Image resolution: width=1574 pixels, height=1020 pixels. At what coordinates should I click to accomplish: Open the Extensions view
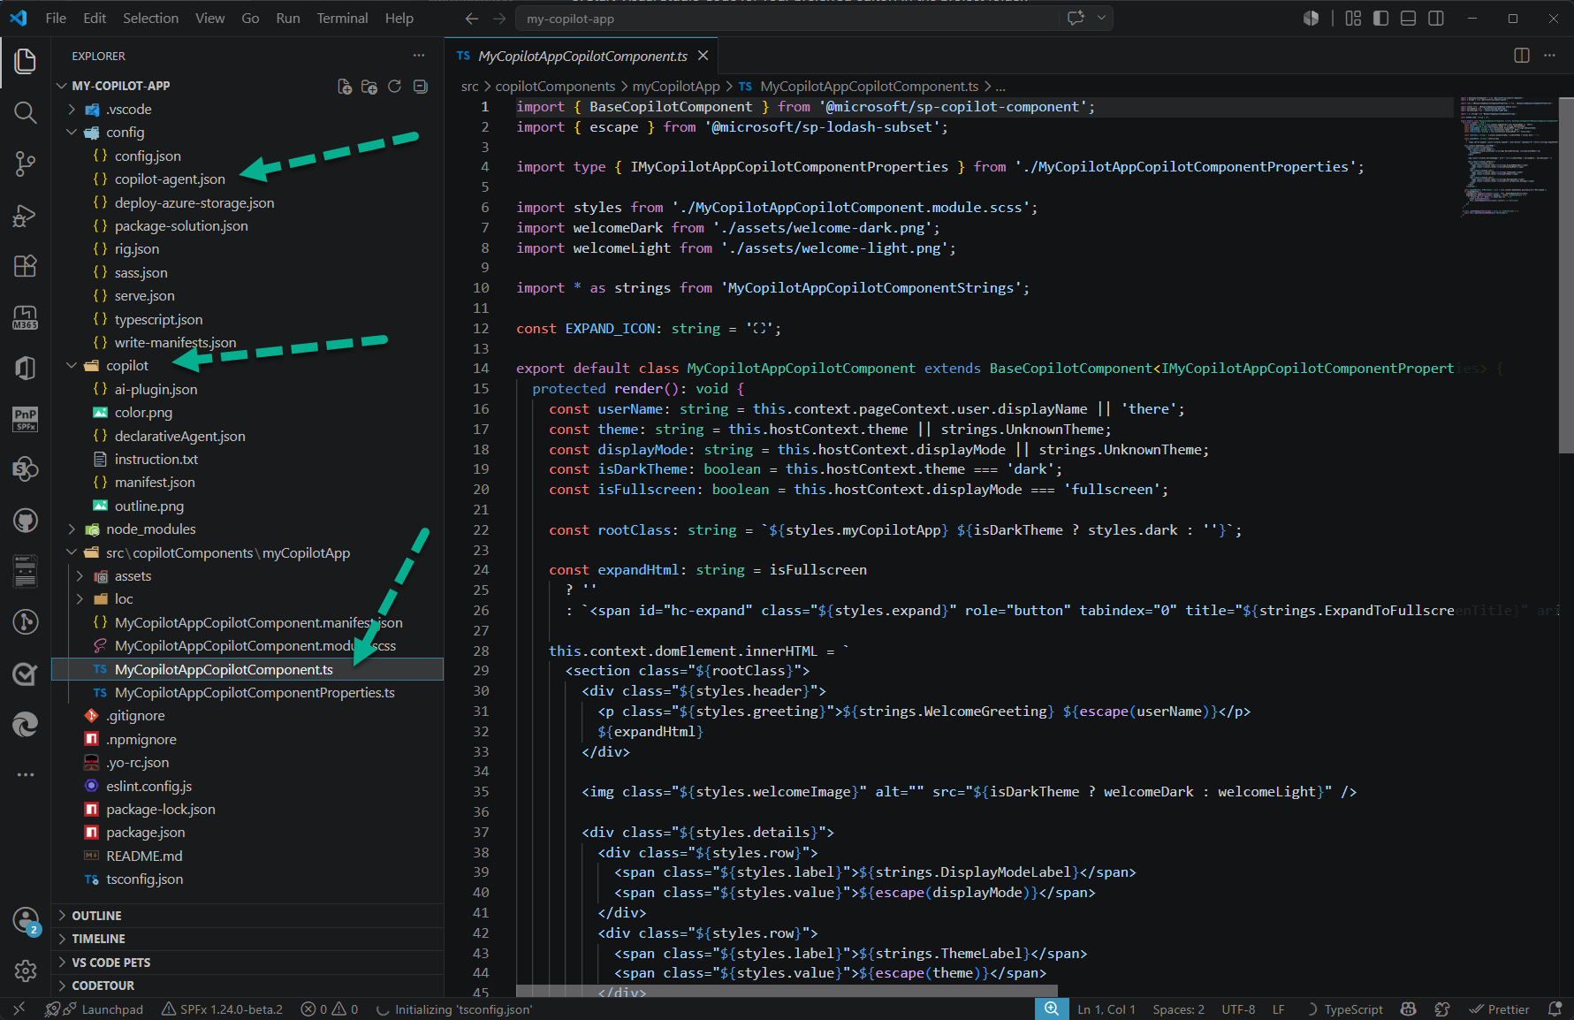[25, 265]
